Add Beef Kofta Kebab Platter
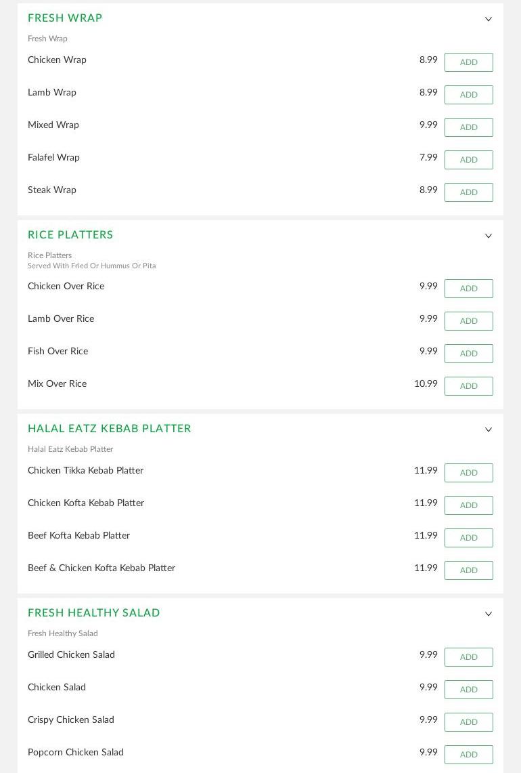Viewport: 521px width, 773px height. click(468, 538)
